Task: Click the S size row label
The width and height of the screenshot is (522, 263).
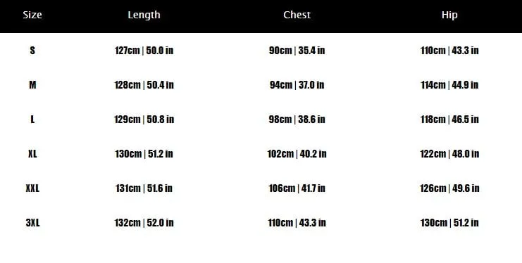Action: pos(32,51)
